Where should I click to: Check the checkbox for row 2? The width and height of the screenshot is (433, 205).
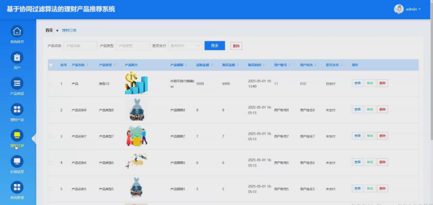pyautogui.click(x=51, y=110)
